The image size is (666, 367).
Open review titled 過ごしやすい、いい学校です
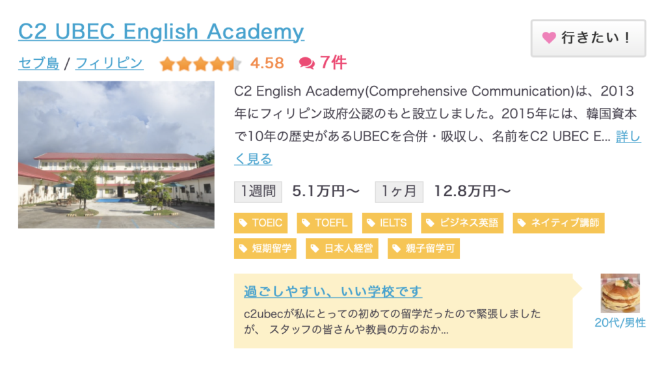(x=332, y=291)
